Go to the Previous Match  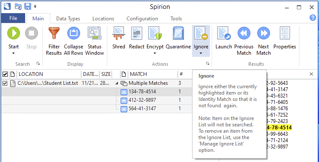[x=244, y=41]
